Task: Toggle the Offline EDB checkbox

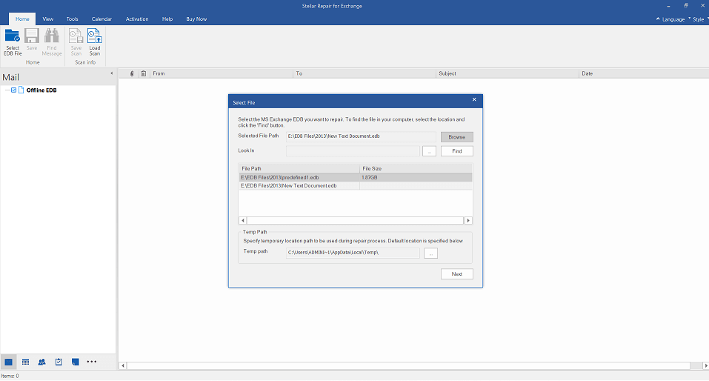Action: (13, 90)
